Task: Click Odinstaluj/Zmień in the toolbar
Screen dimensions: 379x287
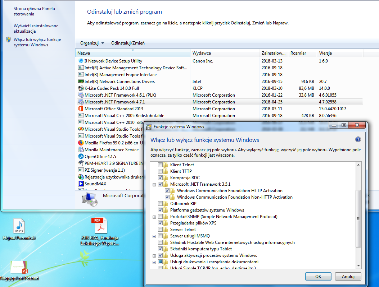Action: click(128, 43)
